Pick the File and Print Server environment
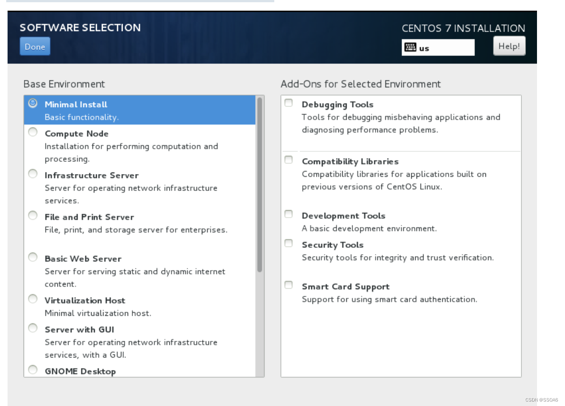 click(x=33, y=216)
